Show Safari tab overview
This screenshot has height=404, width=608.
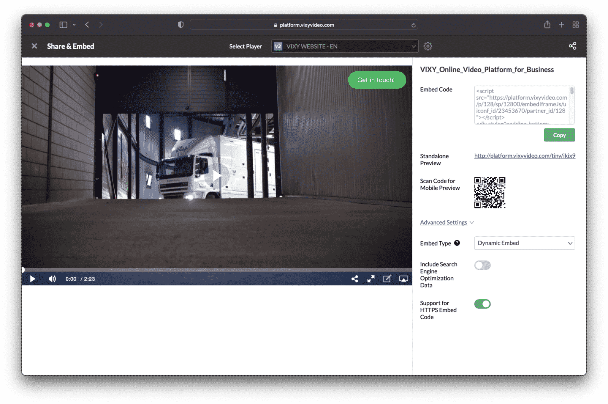click(x=576, y=25)
